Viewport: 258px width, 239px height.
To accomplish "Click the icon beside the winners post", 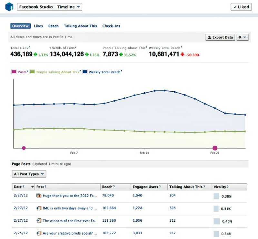I will point(39,221).
